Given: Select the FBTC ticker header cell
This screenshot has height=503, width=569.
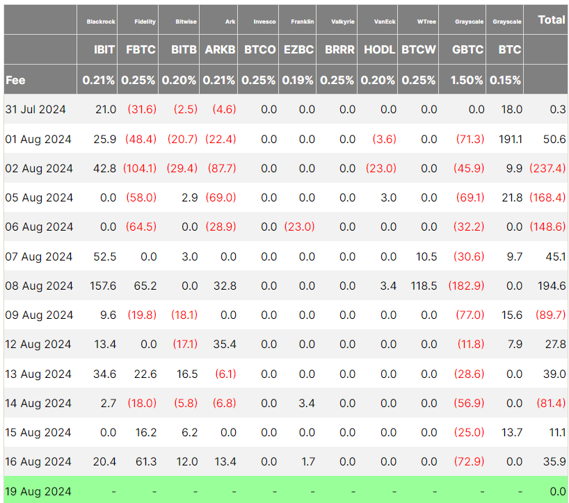Looking at the screenshot, I should (x=138, y=50).
